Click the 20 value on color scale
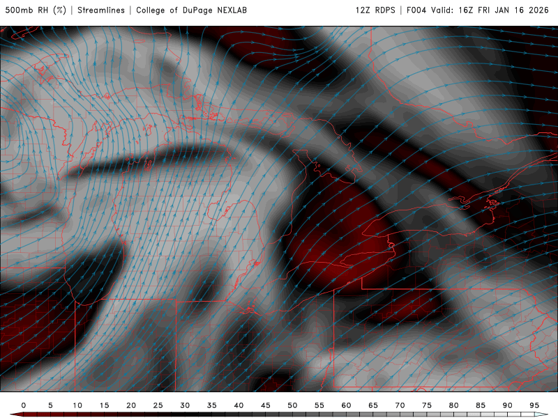Viewport: 558px width, 418px height. (131, 405)
